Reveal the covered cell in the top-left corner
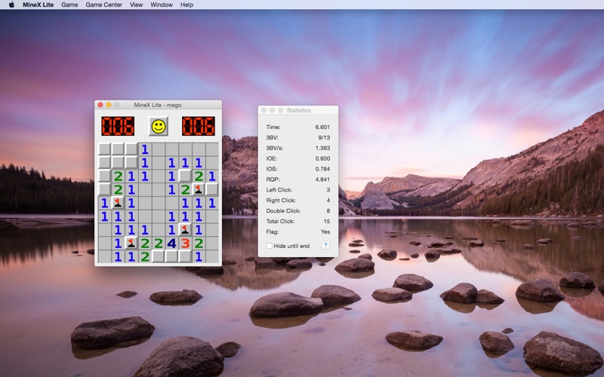This screenshot has width=604, height=377. [x=104, y=149]
